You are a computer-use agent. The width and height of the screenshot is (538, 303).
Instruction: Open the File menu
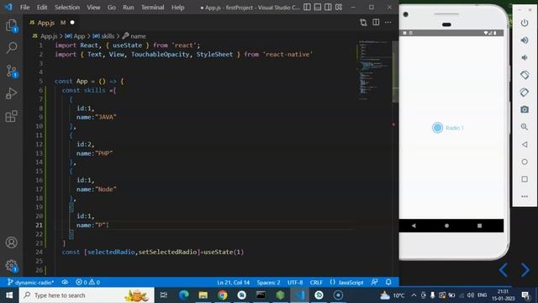pyautogui.click(x=24, y=8)
